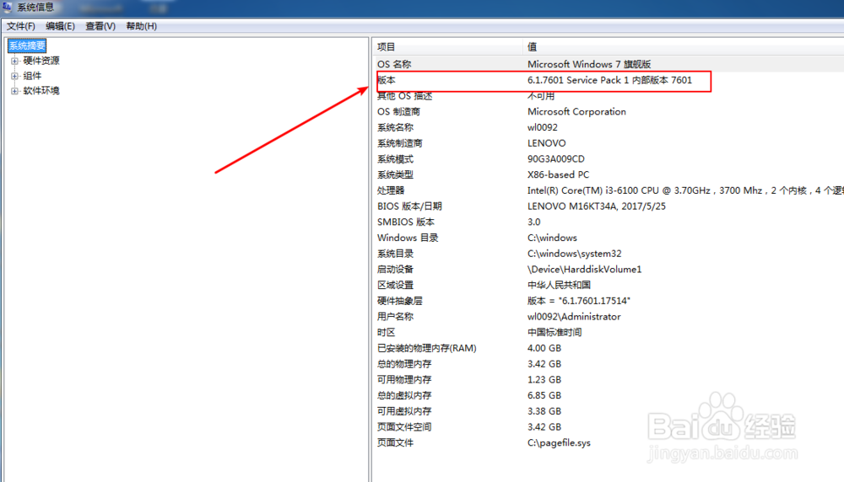Click the 6.1.7601 Service Pack 1 value

609,80
